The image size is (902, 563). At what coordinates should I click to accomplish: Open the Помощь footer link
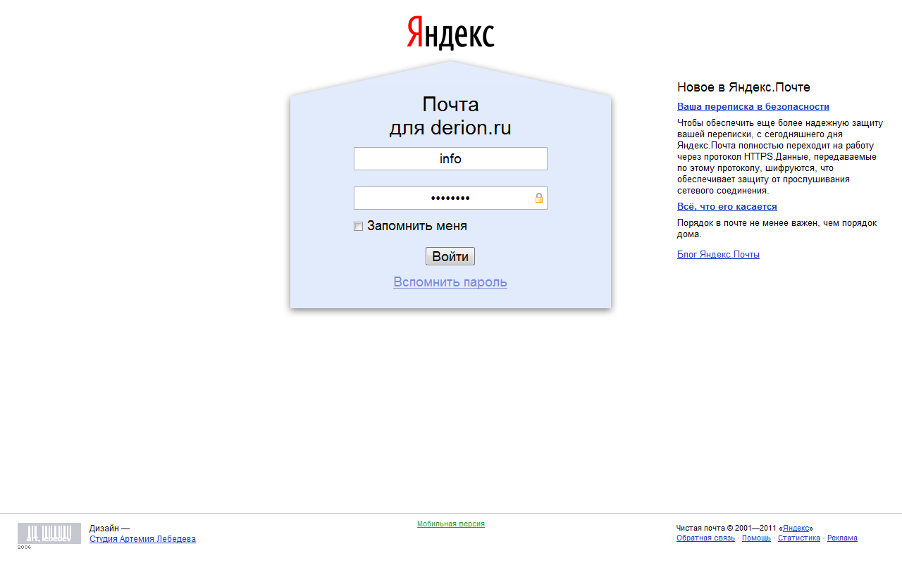point(756,538)
